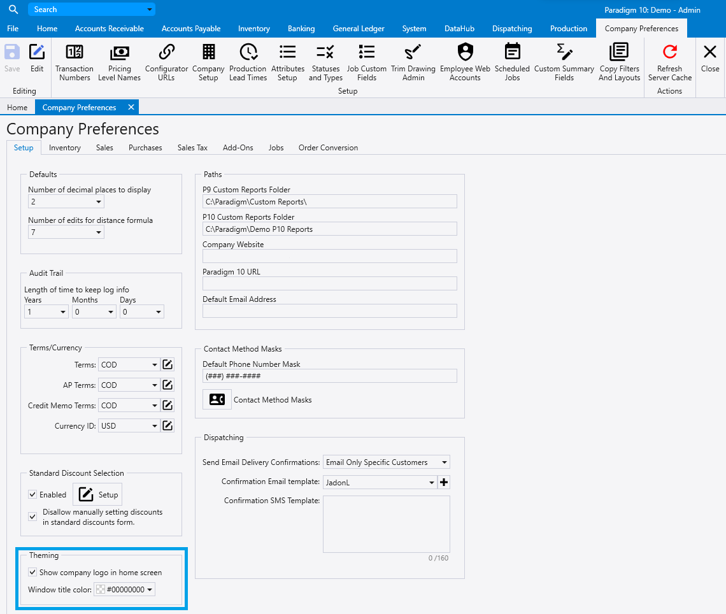
Task: Switch to the Jobs tab
Action: click(276, 148)
